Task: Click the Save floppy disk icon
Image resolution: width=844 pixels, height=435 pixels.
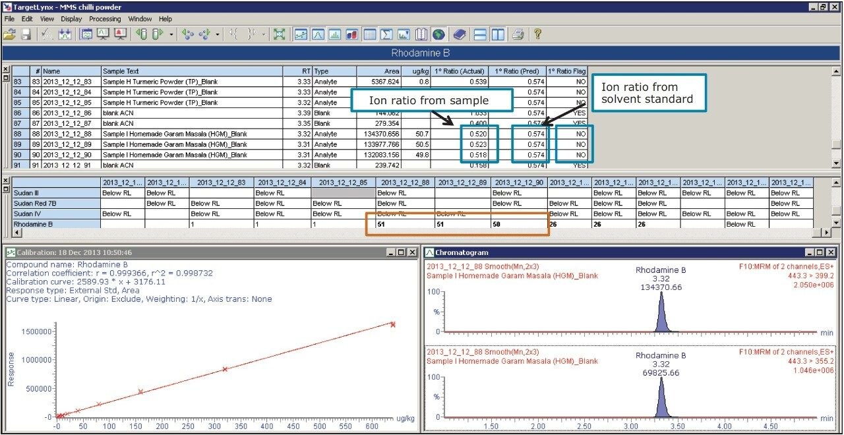Action: [26, 34]
